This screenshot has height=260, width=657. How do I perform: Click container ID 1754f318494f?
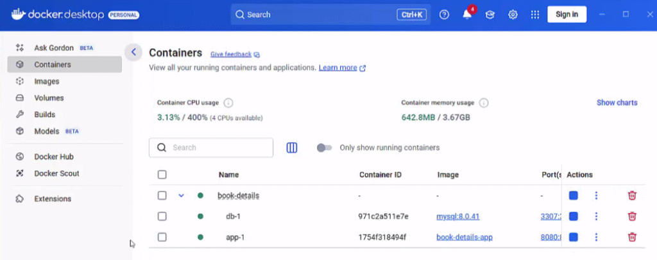(382, 238)
